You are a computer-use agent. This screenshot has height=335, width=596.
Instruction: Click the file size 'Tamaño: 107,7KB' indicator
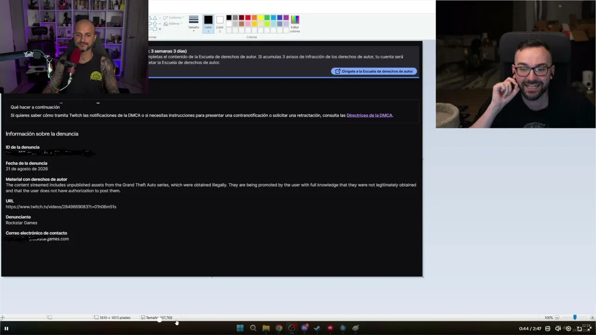click(157, 318)
